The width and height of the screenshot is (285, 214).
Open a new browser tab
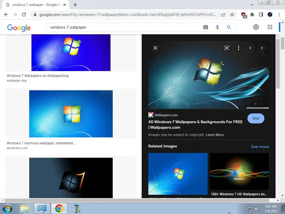click(x=75, y=5)
